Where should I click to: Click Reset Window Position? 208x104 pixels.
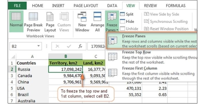tap(166, 28)
